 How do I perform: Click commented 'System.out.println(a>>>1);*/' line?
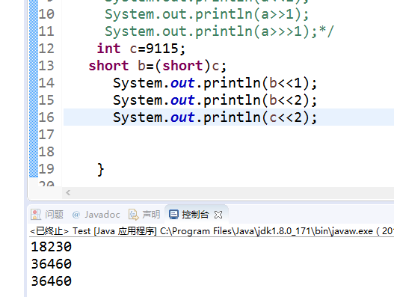[219, 31]
